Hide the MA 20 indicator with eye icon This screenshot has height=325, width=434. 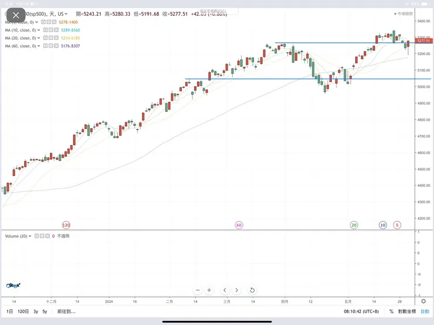(x=45, y=38)
